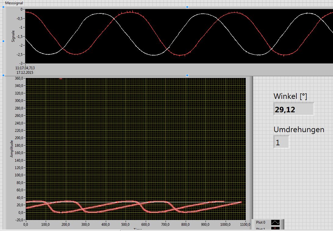Click the Amplitude y-axis label
Viewport: 333px width, 231px height.
pos(12,149)
